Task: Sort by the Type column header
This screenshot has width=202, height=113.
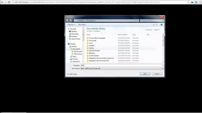Action: [134, 35]
